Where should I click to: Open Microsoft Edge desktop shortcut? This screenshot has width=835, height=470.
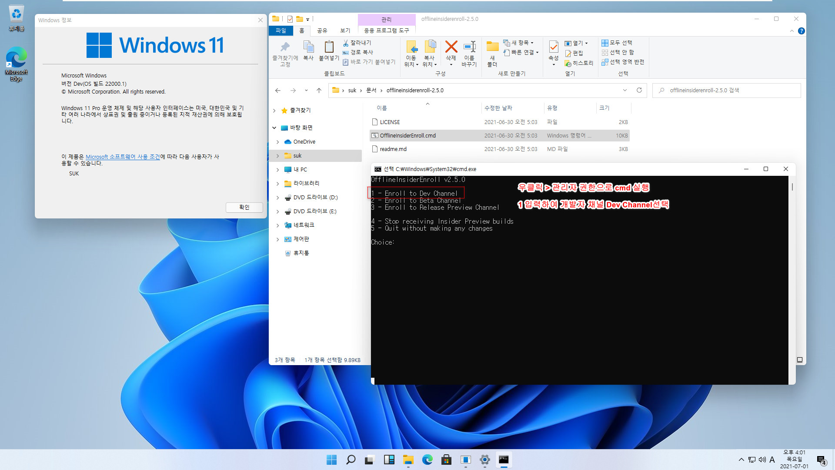[x=16, y=64]
